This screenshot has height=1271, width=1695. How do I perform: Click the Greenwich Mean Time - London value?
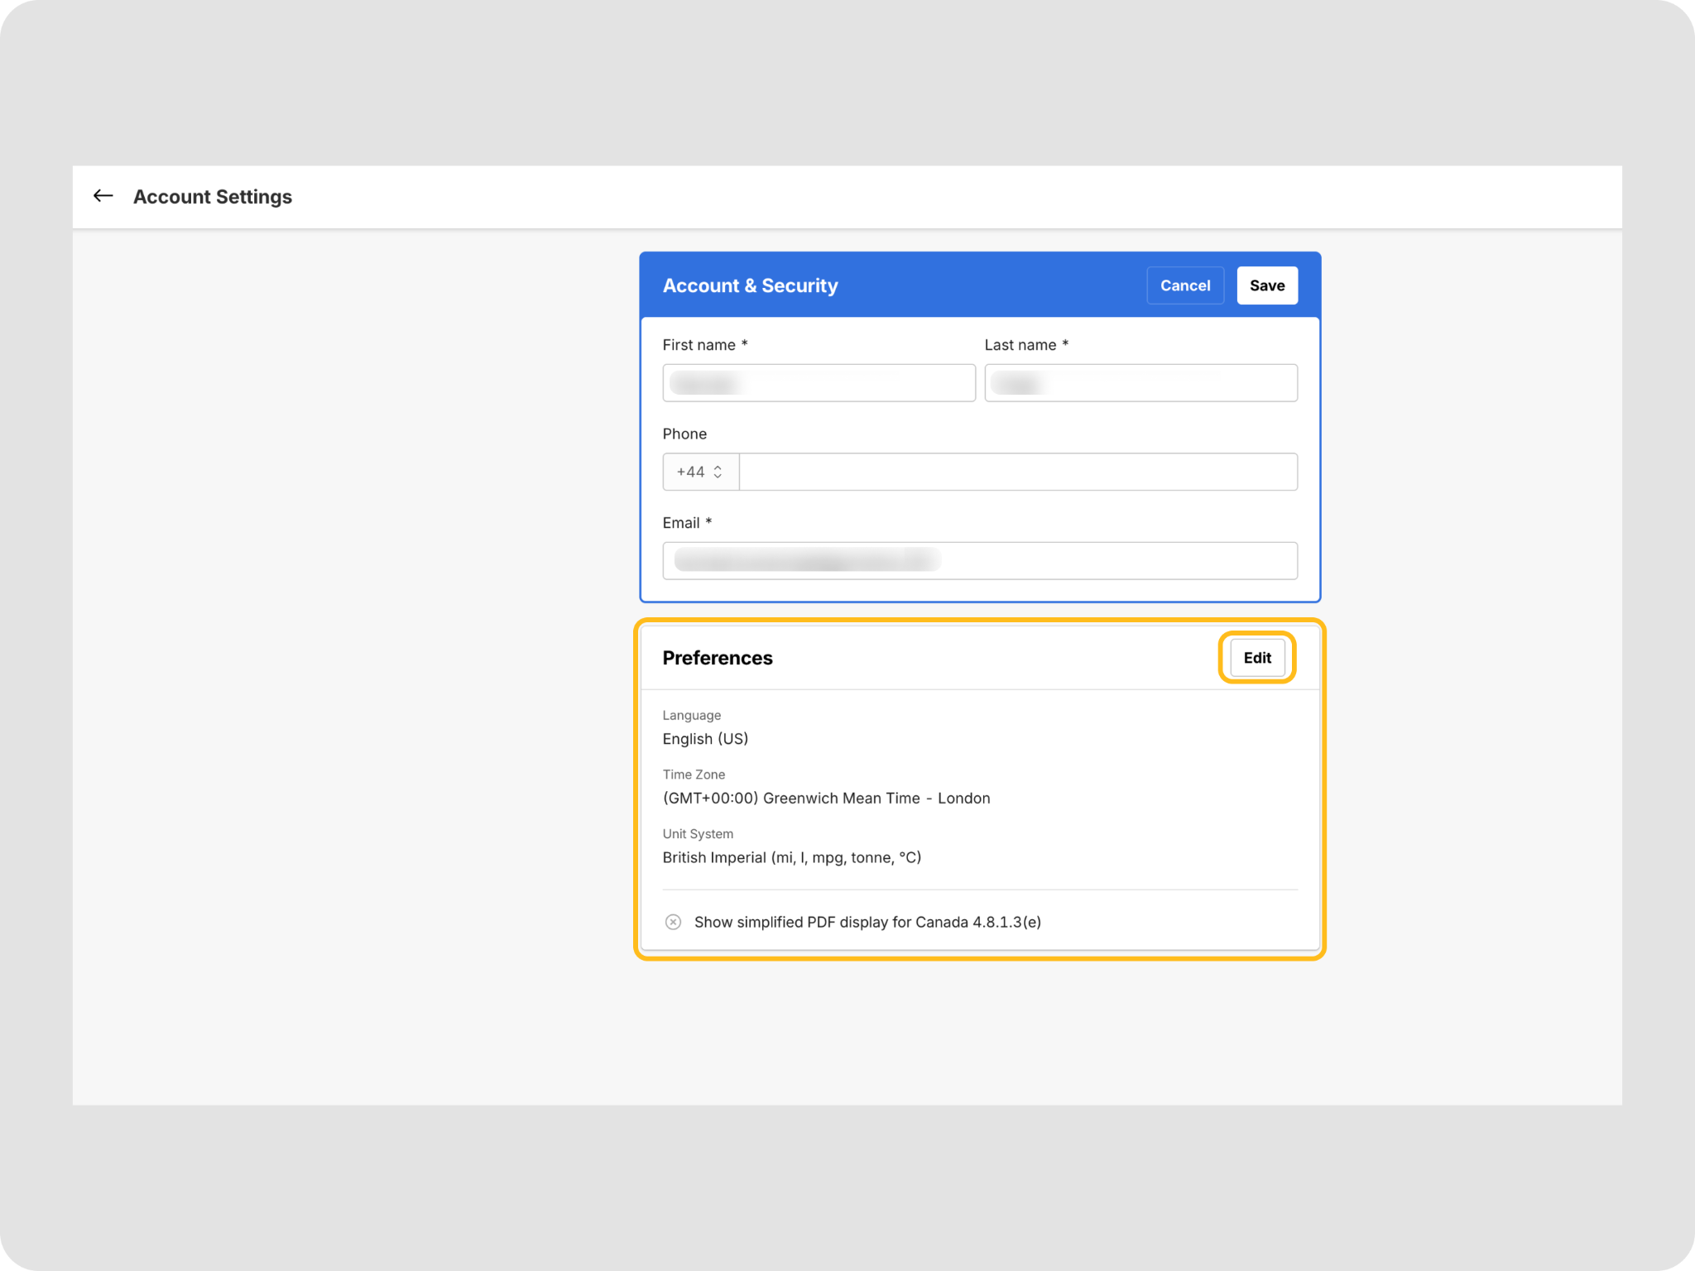point(826,799)
